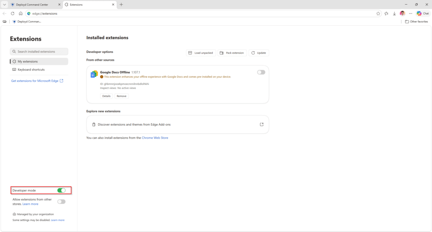Open Deployd Comman... bookmark
This screenshot has width=432, height=232.
[x=27, y=22]
